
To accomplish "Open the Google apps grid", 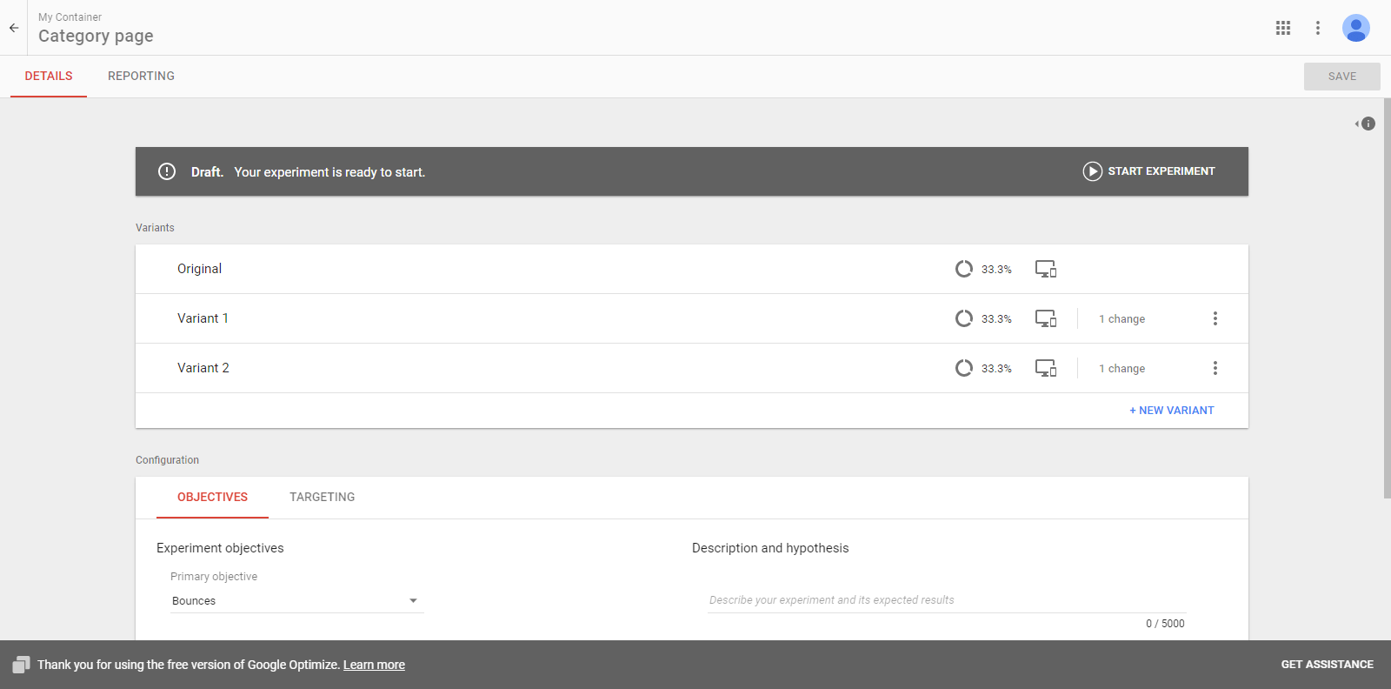I will (1283, 28).
